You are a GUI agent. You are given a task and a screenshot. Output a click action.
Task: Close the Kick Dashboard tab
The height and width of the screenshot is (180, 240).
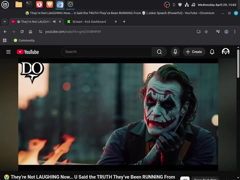tap(116, 22)
